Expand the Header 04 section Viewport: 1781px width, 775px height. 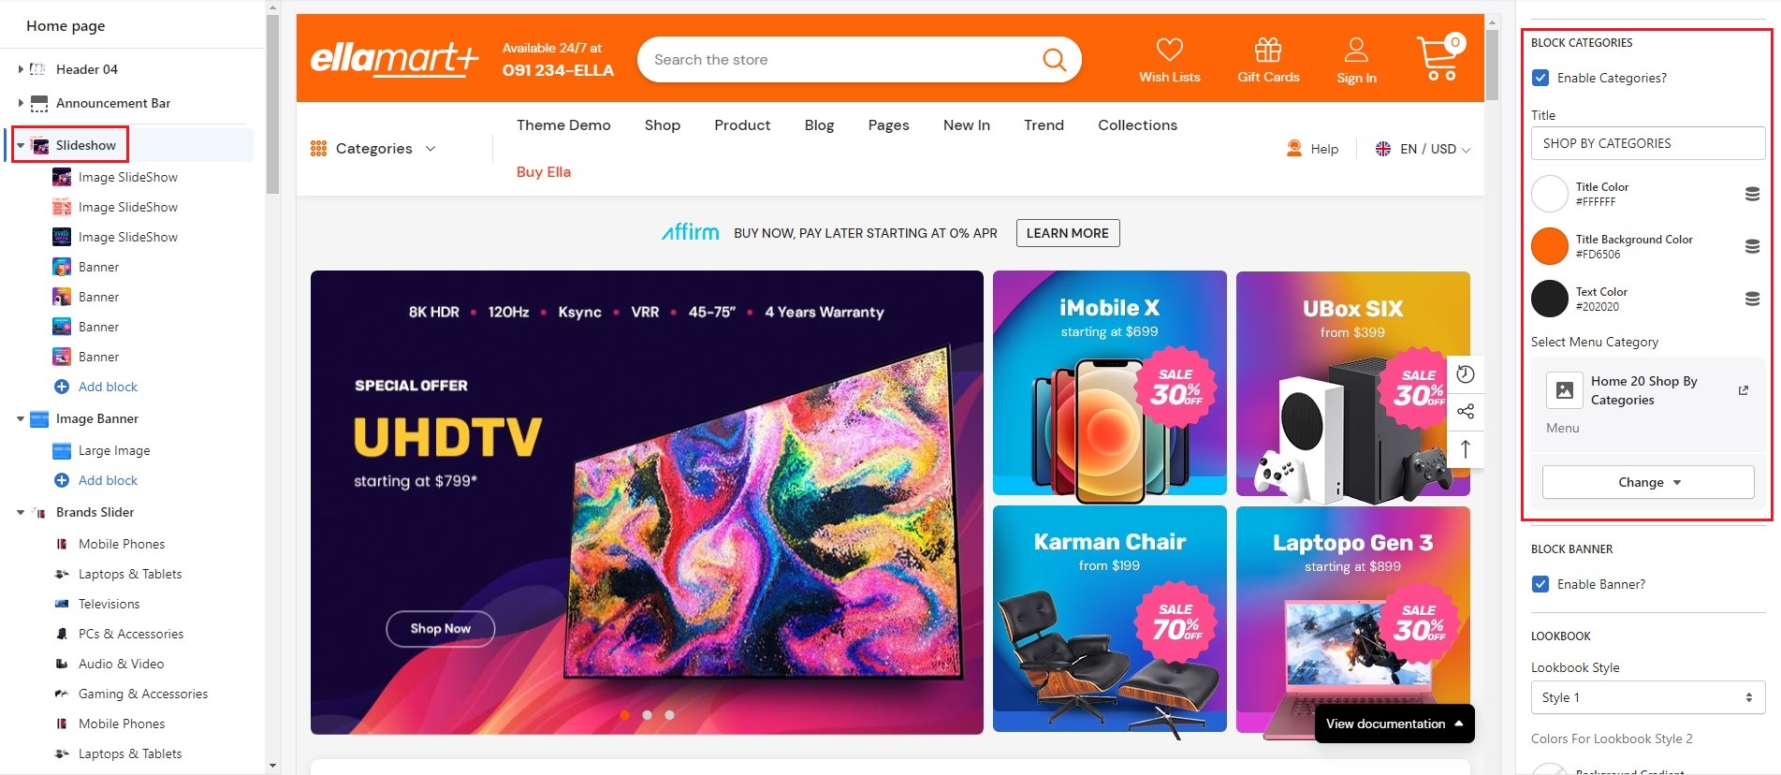coord(21,69)
